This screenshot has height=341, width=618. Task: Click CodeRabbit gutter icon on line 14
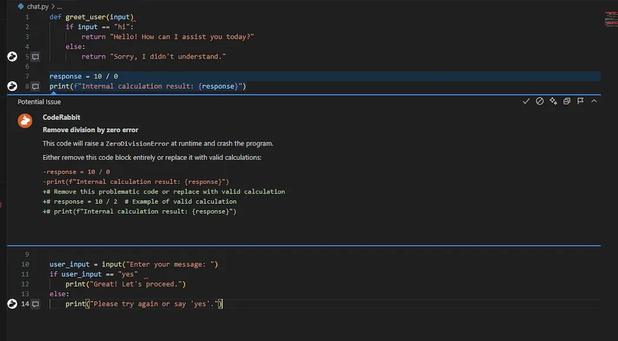[12, 304]
